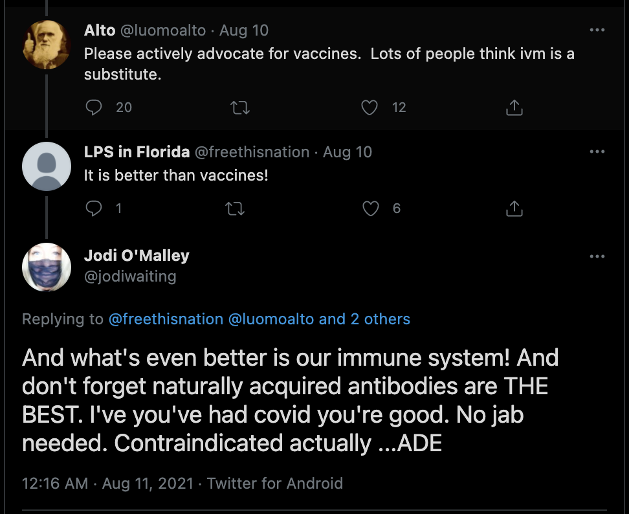Image resolution: width=629 pixels, height=514 pixels.
Task: Open the Twitter for Android source link
Action: pos(275,483)
